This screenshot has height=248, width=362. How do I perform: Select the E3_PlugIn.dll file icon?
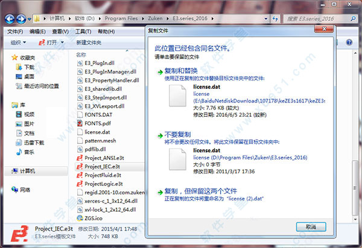point(80,63)
